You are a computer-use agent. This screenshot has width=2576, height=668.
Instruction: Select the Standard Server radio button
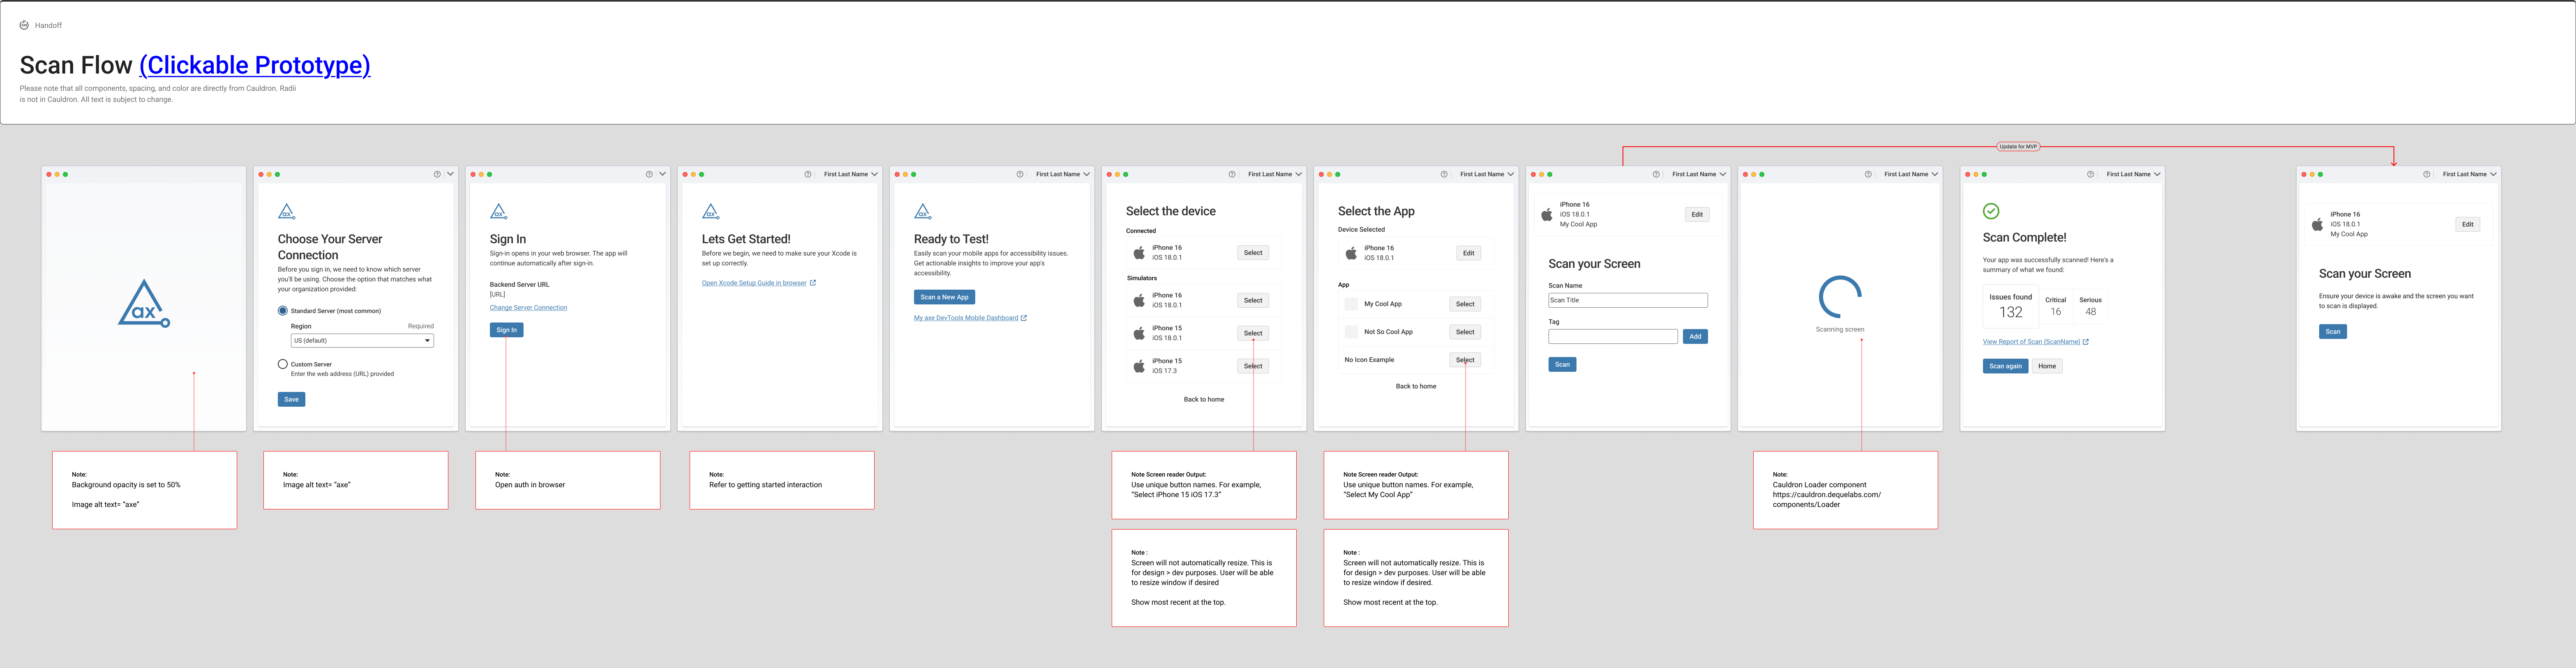point(283,311)
